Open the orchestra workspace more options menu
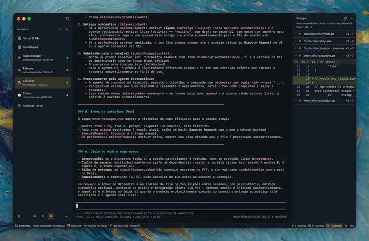Viewport: 369px width, 241px height. point(60,29)
